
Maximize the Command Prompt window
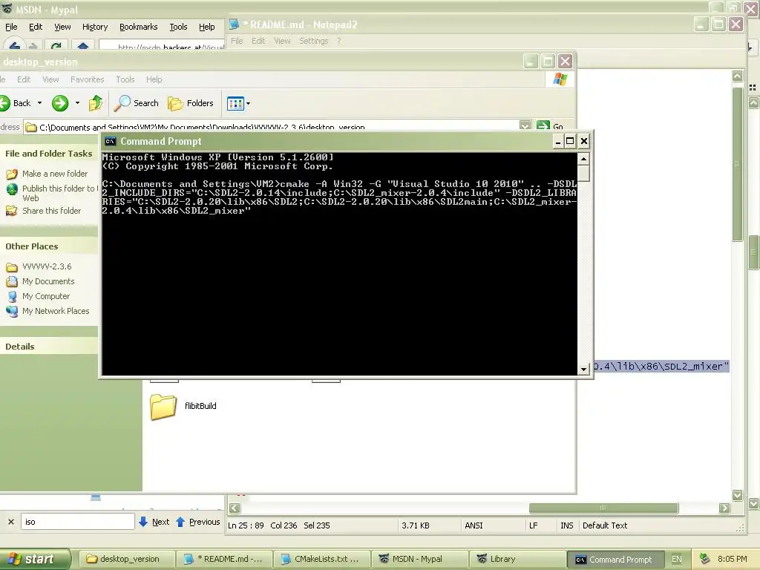click(x=570, y=141)
